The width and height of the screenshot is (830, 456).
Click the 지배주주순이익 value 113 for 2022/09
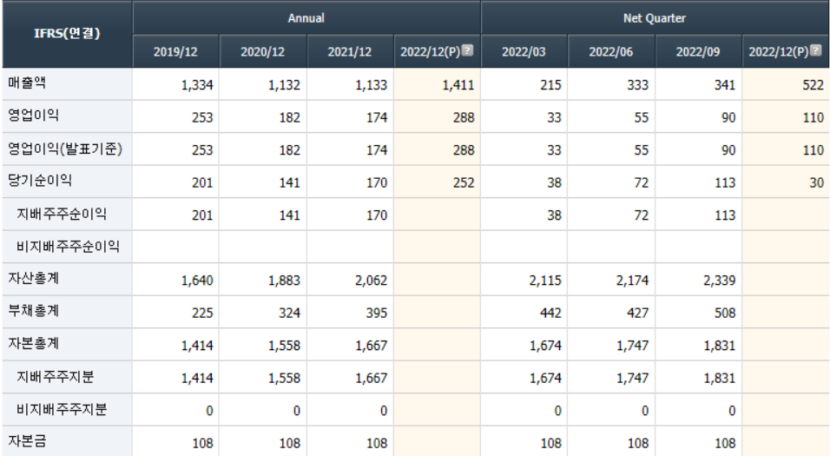725,215
